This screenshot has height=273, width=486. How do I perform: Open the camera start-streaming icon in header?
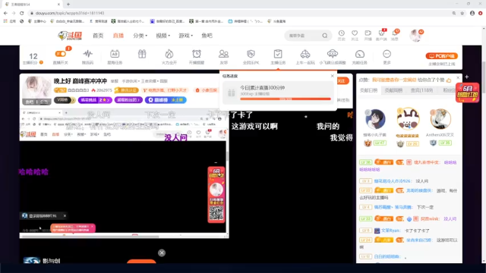pos(368,33)
